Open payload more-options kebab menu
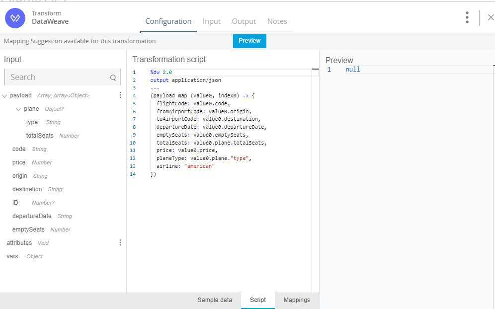Screen dimensions: 495x309 [x=120, y=95]
